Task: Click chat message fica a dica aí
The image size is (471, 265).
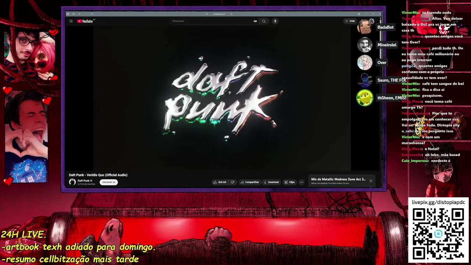Action: (x=423, y=90)
